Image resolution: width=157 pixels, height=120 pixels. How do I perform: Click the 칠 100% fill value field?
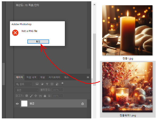click(56, 96)
